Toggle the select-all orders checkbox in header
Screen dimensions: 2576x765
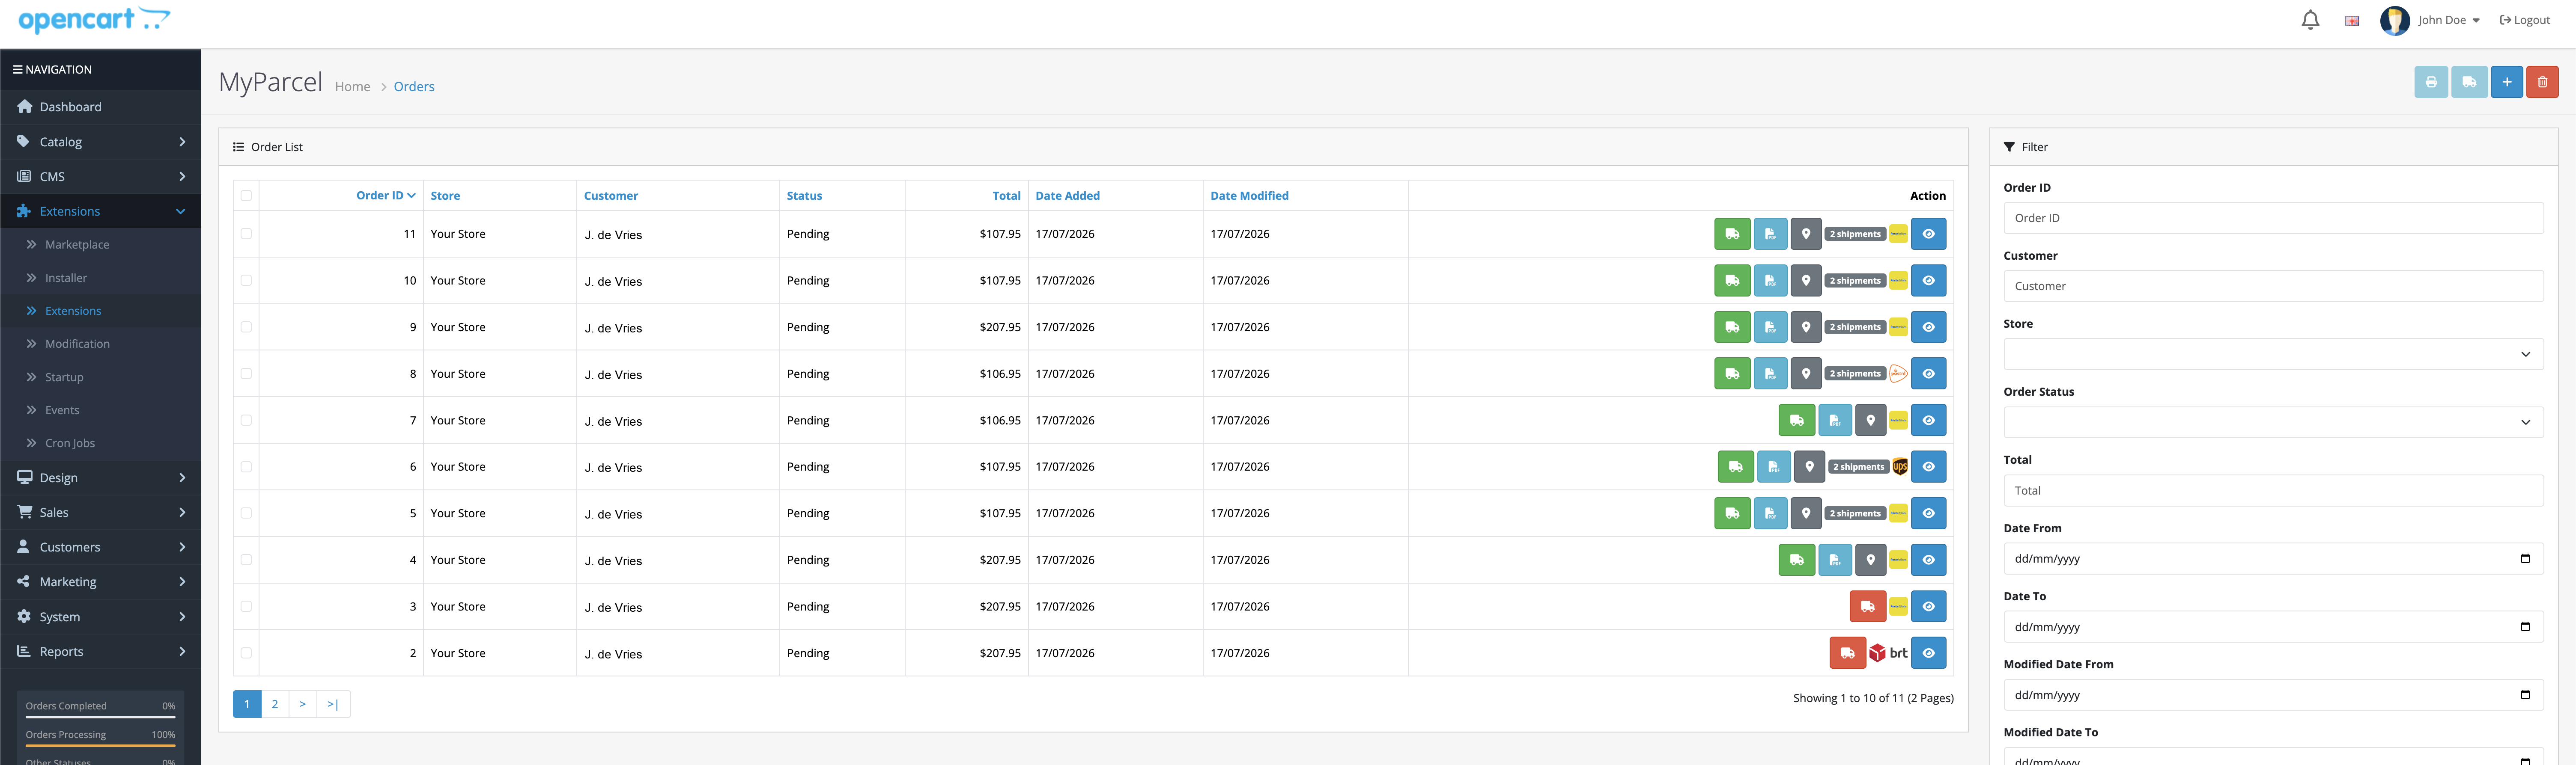click(246, 196)
